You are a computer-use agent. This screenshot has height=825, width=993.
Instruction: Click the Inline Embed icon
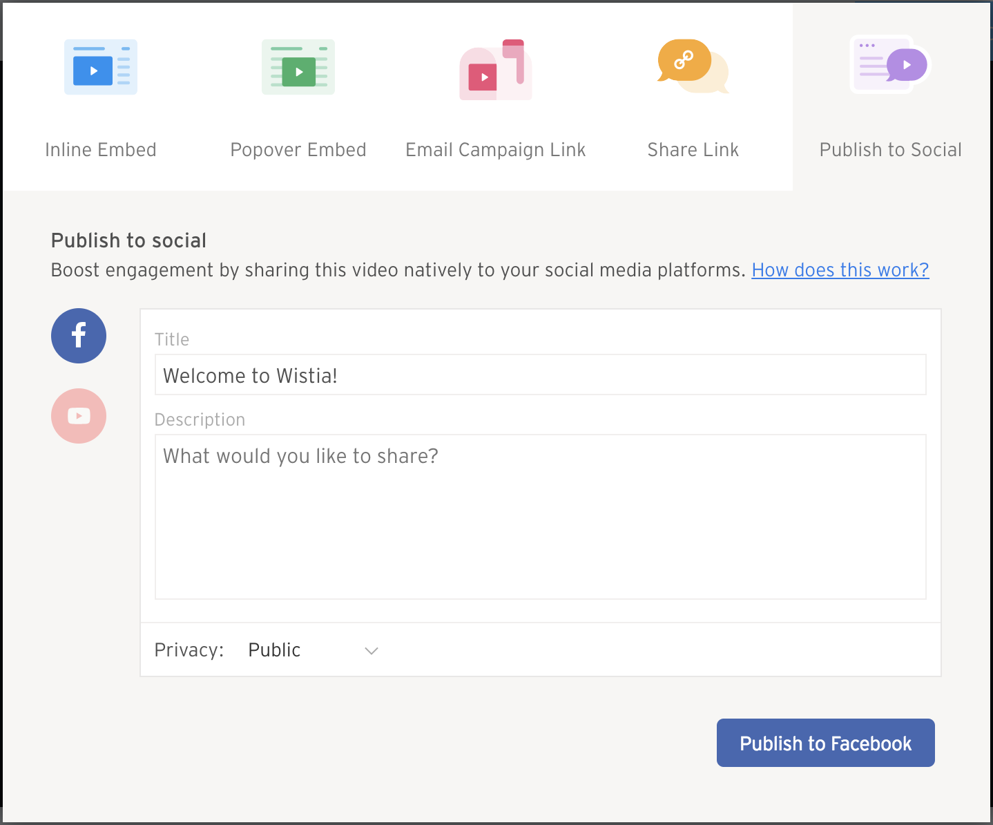click(x=101, y=67)
